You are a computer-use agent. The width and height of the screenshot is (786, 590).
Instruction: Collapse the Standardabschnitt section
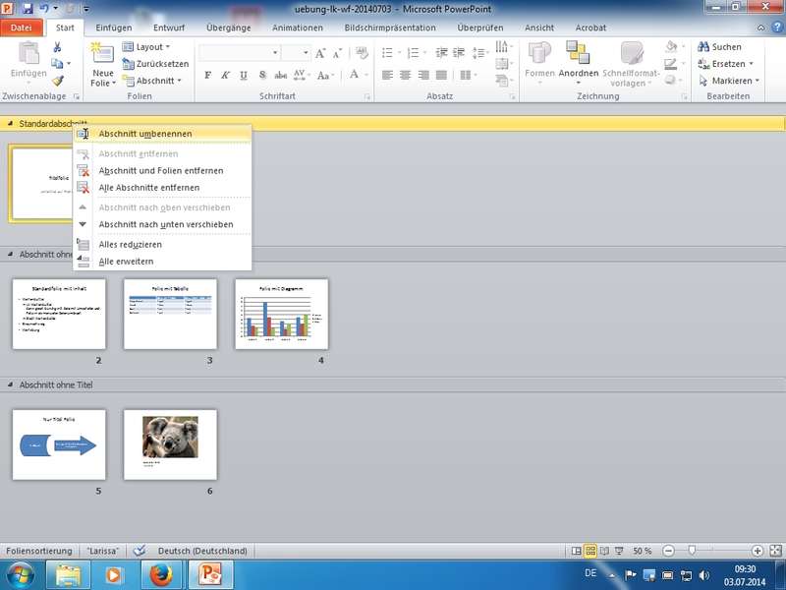(x=10, y=124)
